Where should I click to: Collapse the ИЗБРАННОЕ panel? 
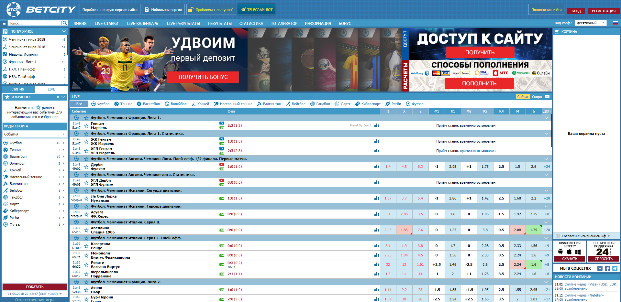point(63,97)
